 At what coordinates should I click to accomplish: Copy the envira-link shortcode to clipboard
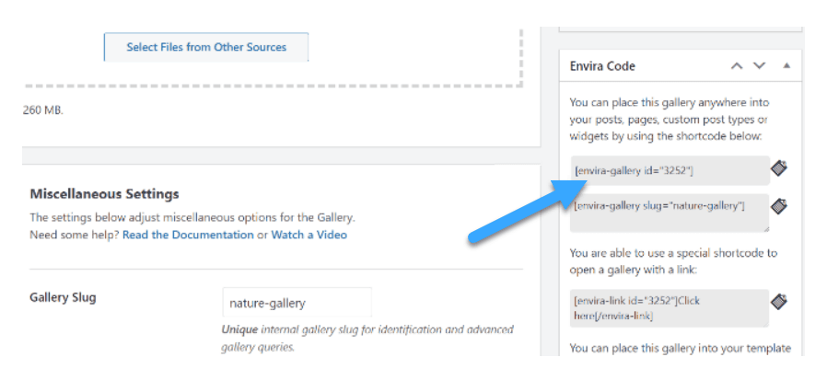[779, 301]
